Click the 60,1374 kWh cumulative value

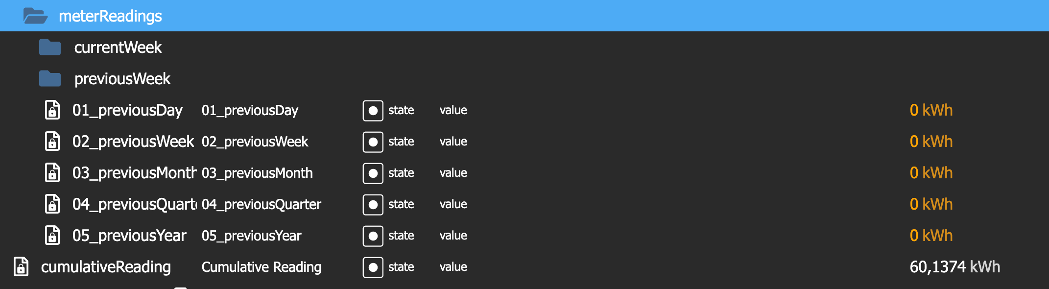955,267
